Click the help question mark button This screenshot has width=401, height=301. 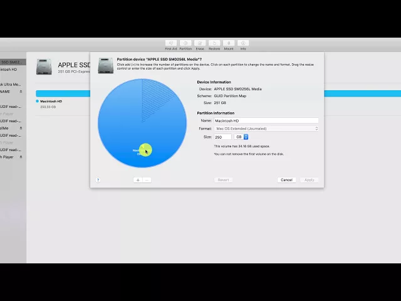click(98, 180)
